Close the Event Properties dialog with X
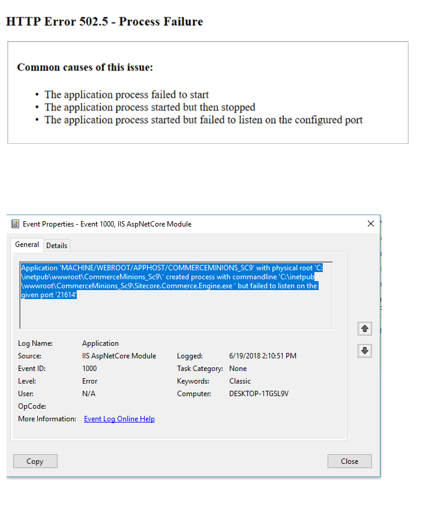The height and width of the screenshot is (519, 426). 370,224
